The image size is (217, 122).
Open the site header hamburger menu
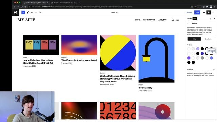click(178, 20)
